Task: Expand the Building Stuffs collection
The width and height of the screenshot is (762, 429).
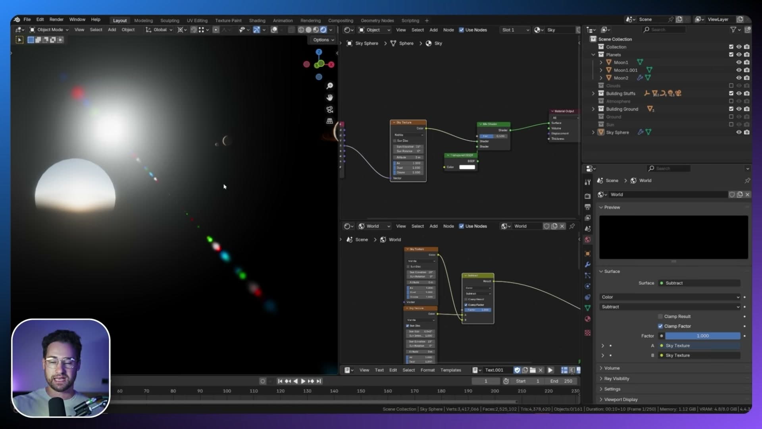Action: (x=593, y=93)
